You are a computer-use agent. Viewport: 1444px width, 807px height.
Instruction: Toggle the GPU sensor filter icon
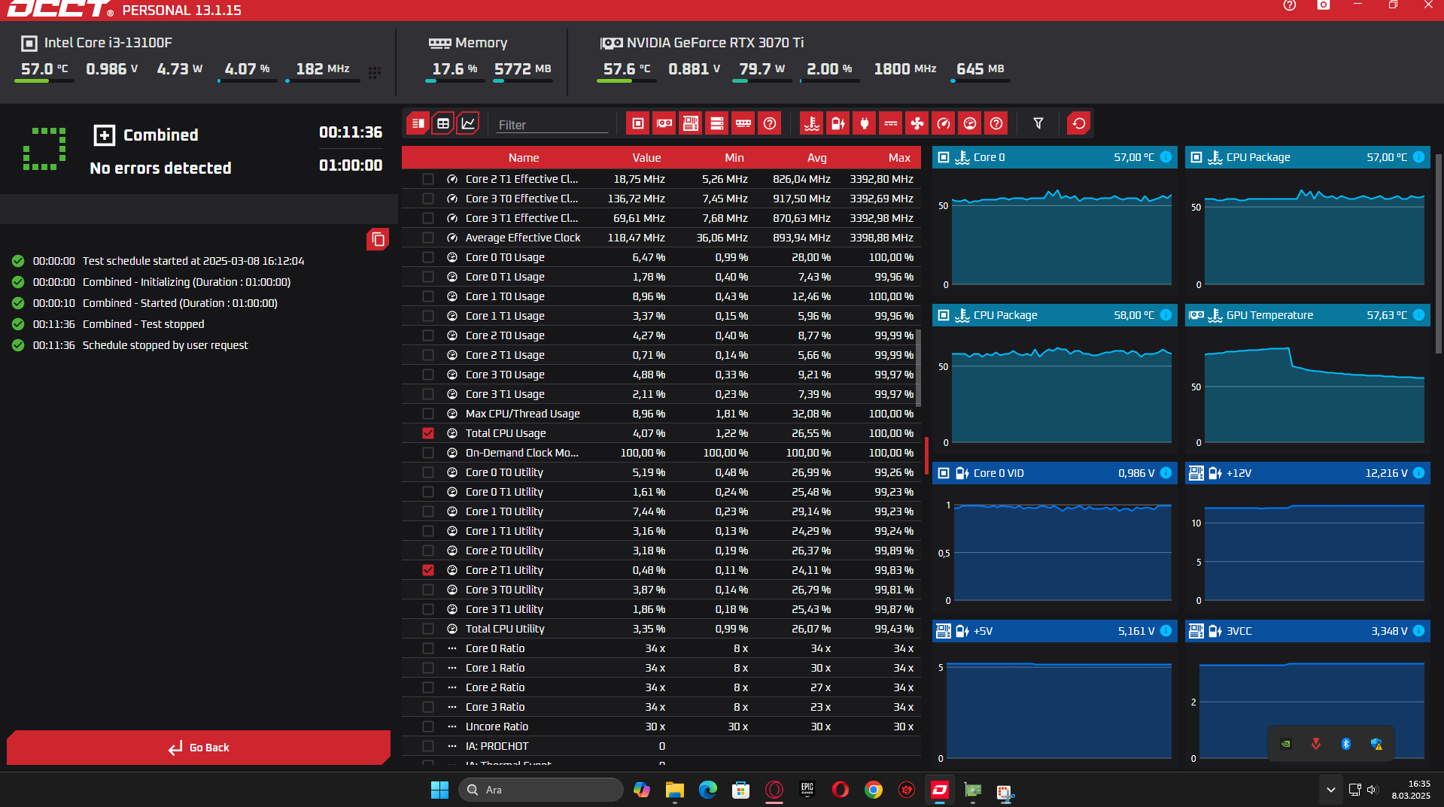(664, 123)
